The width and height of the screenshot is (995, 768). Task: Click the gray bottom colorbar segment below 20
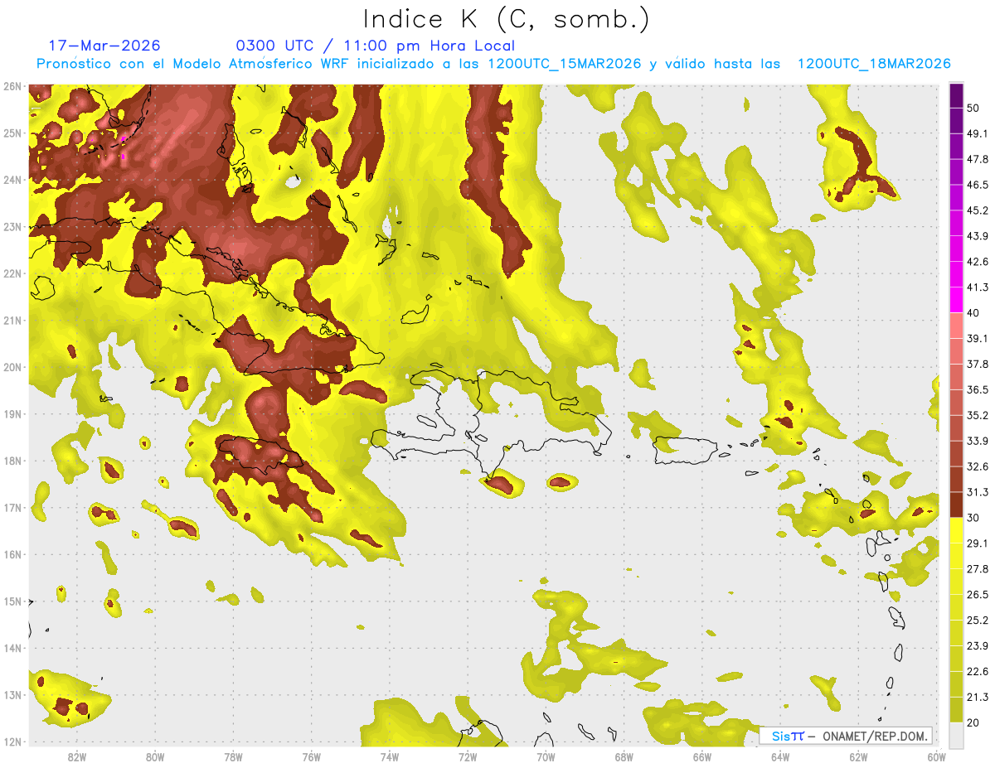956,734
